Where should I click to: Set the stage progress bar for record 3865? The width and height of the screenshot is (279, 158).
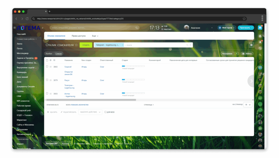click(133, 66)
